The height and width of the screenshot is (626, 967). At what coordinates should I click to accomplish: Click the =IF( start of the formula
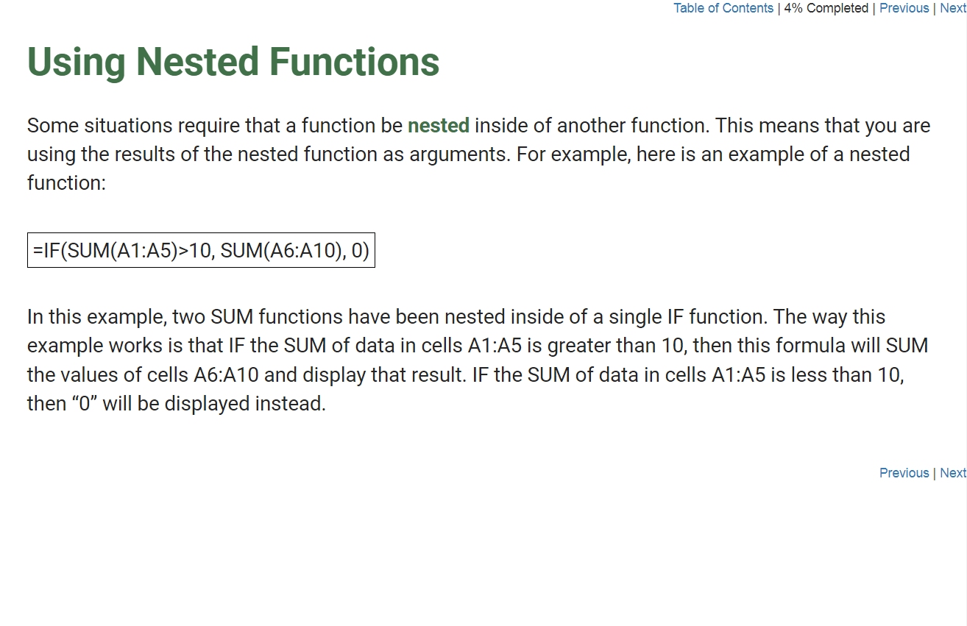tap(50, 251)
